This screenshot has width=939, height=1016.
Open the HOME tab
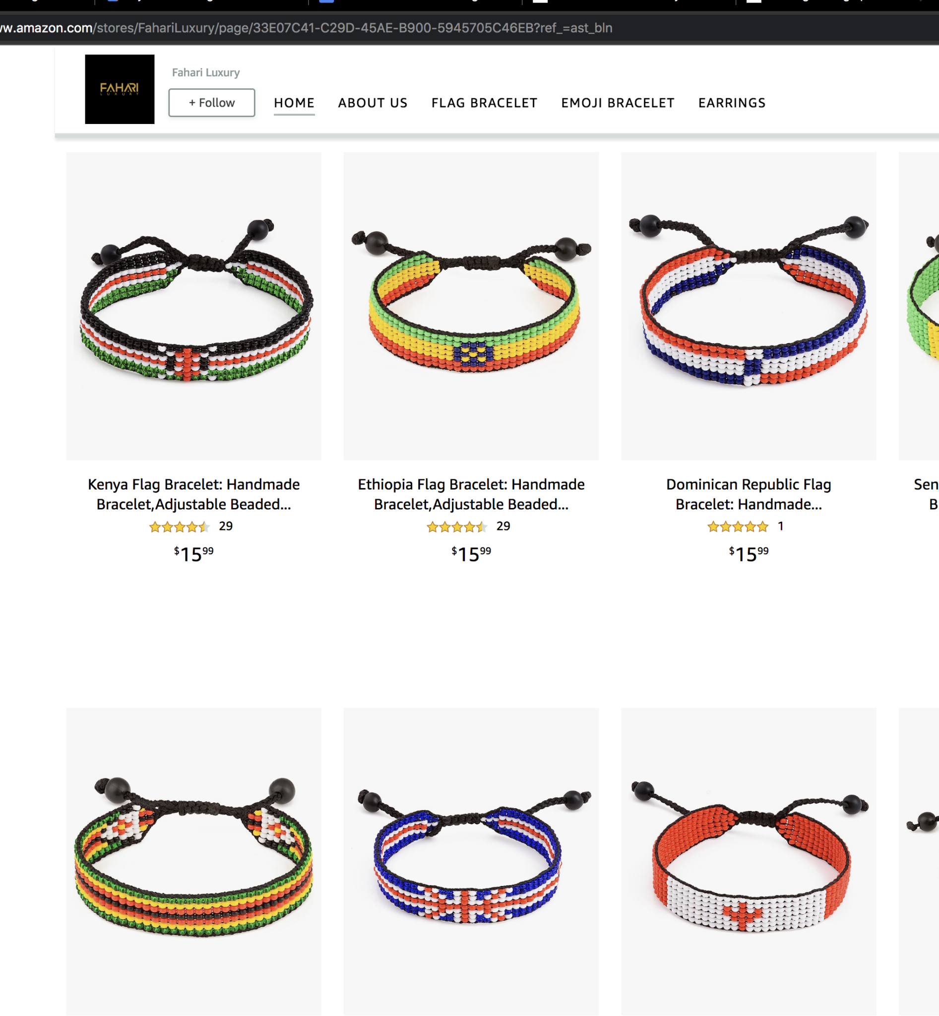[x=294, y=103]
